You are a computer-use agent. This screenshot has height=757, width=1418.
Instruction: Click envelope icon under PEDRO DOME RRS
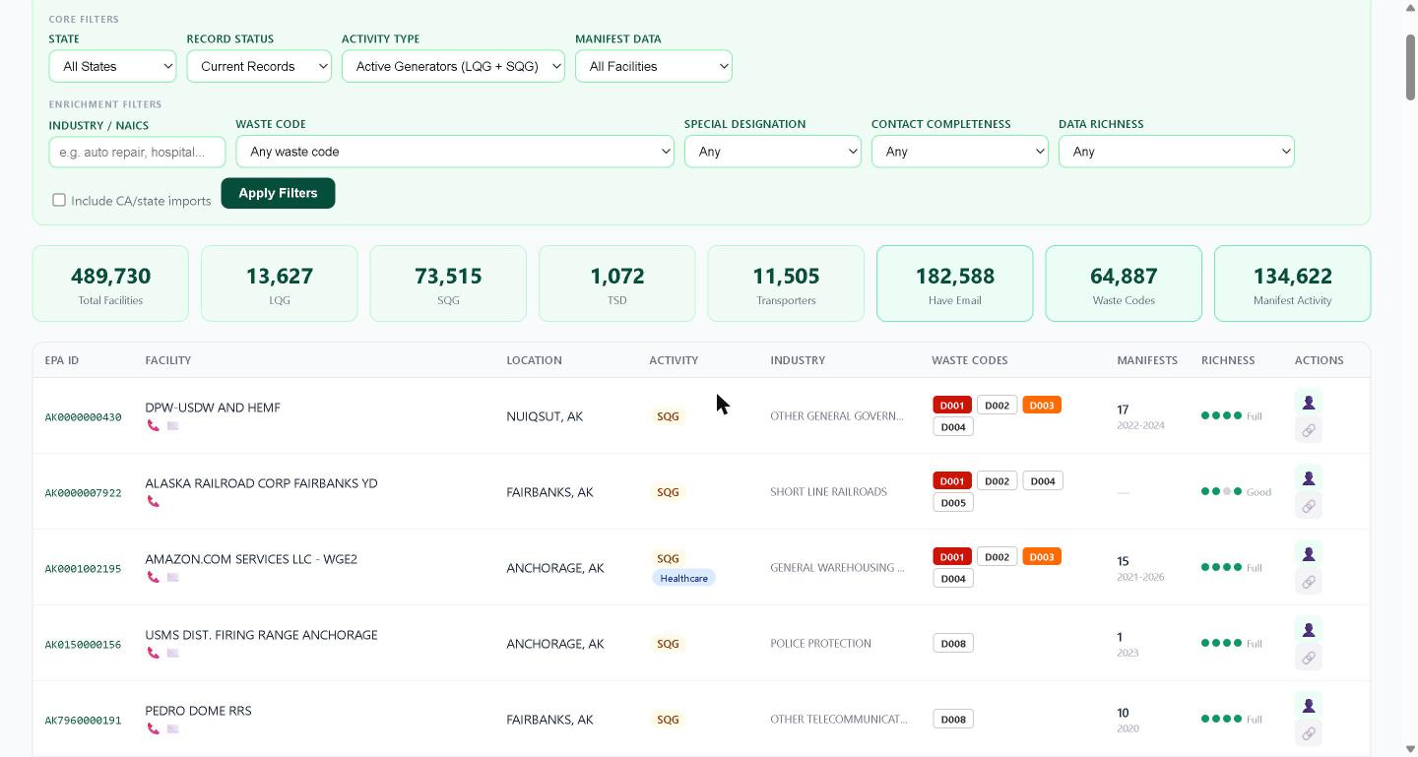[172, 728]
